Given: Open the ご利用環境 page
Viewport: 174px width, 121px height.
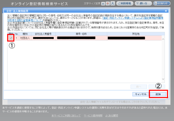Looking at the screenshot, I should pos(125,3).
